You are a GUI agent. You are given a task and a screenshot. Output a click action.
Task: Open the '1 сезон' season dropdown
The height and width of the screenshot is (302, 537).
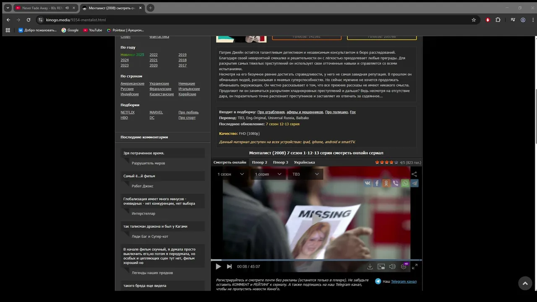(x=230, y=174)
